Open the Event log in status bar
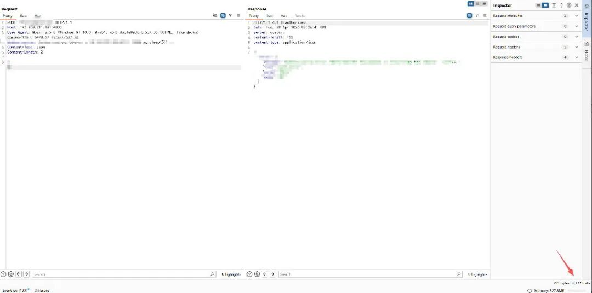The width and height of the screenshot is (592, 293). tap(15, 290)
